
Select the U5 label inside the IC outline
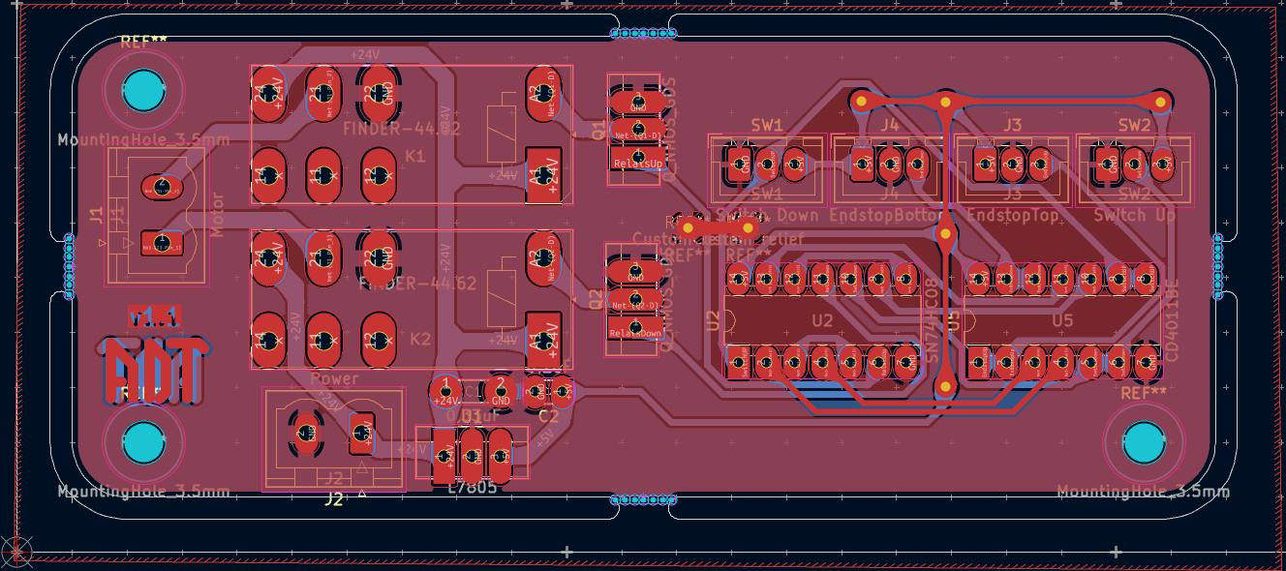click(1062, 320)
